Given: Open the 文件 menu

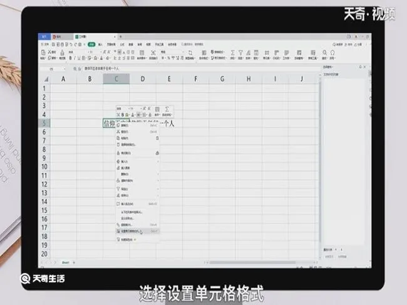Looking at the screenshot, I should 45,44.
